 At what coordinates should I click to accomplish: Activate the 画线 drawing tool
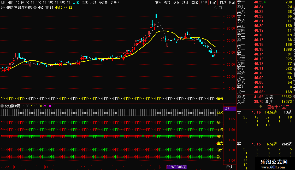point(195,2)
